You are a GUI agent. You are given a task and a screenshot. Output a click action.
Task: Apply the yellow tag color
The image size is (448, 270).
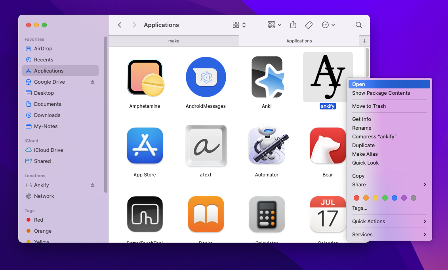coord(376,198)
